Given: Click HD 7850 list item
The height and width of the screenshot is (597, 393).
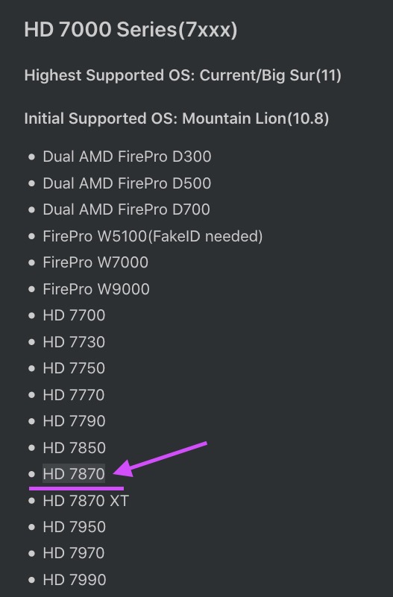Looking at the screenshot, I should pyautogui.click(x=75, y=448).
